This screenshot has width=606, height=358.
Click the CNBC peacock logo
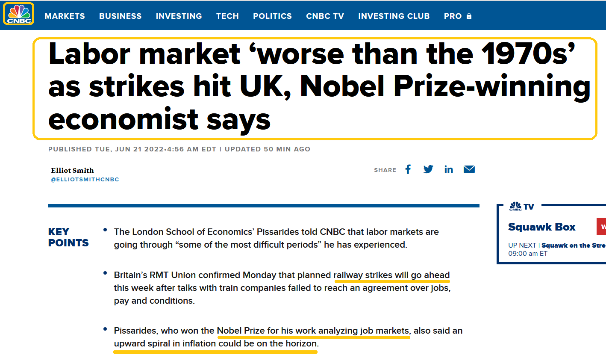(x=18, y=14)
